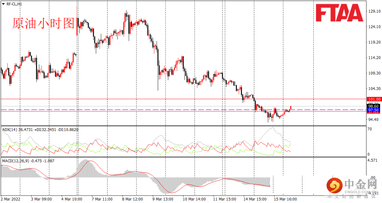The height and width of the screenshot is (203, 382).
Task: Click the blue 97.50 price tag
Action: pyautogui.click(x=373, y=110)
